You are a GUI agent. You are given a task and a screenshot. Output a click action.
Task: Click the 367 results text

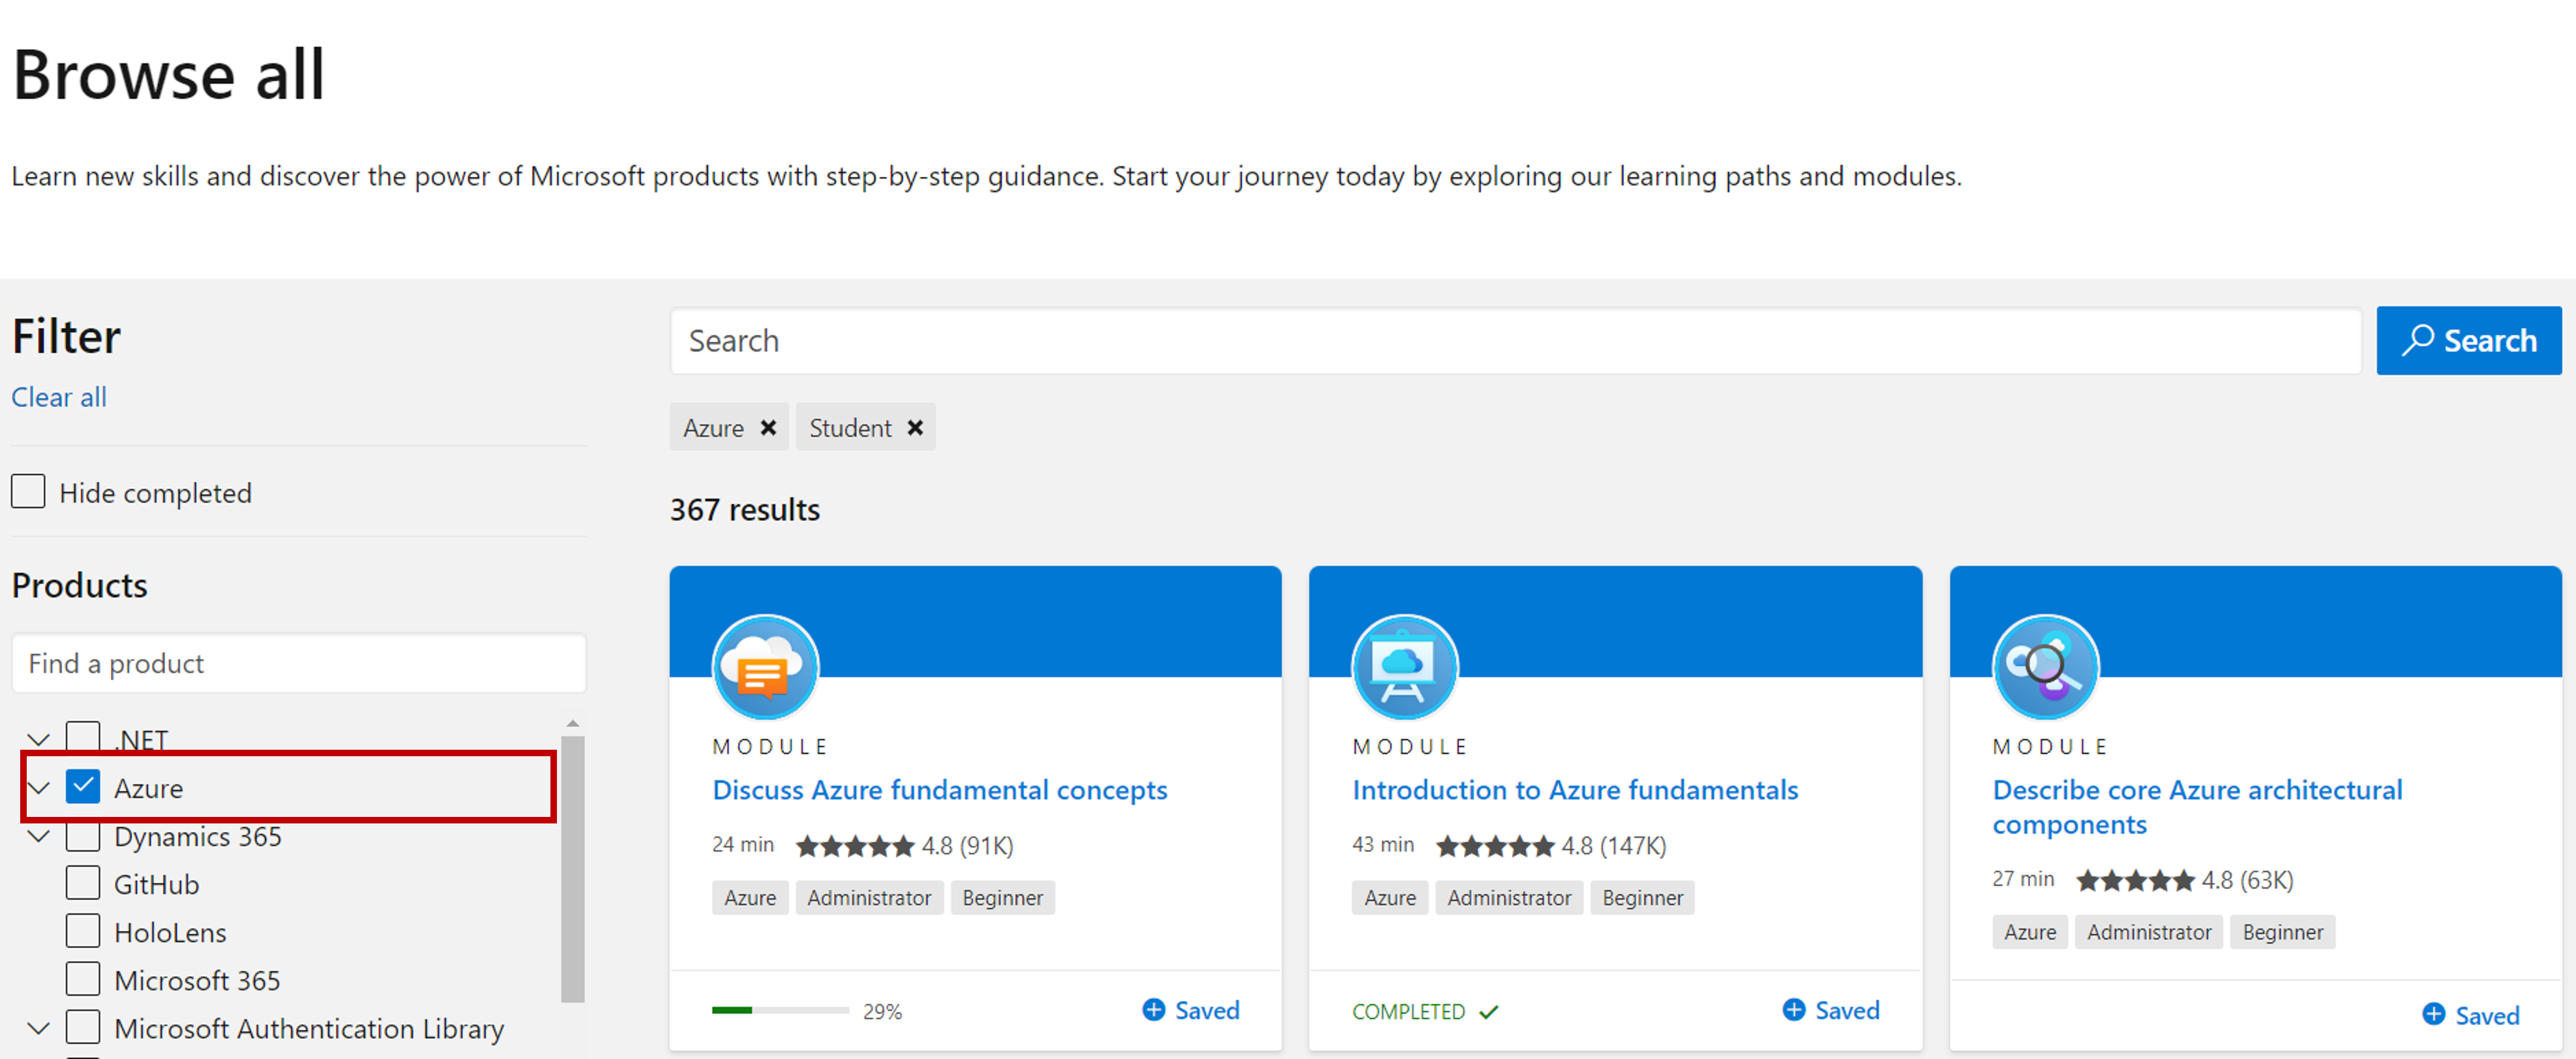(745, 510)
